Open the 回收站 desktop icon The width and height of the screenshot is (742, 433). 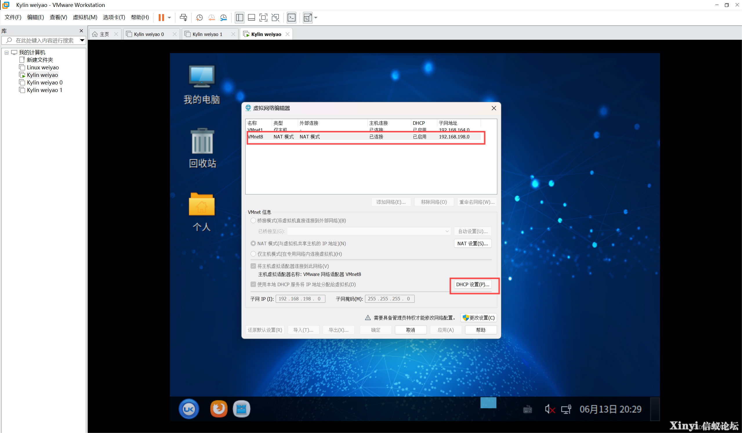click(x=202, y=148)
